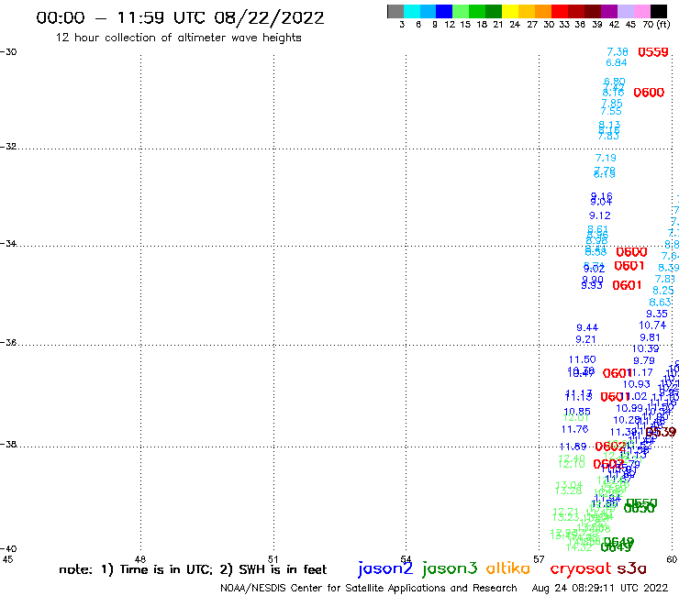Click the maroon swatch between legend 36 and 39

593,11
